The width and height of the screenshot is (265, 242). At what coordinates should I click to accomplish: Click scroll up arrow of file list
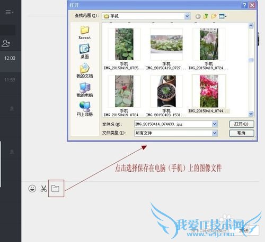click(x=251, y=26)
